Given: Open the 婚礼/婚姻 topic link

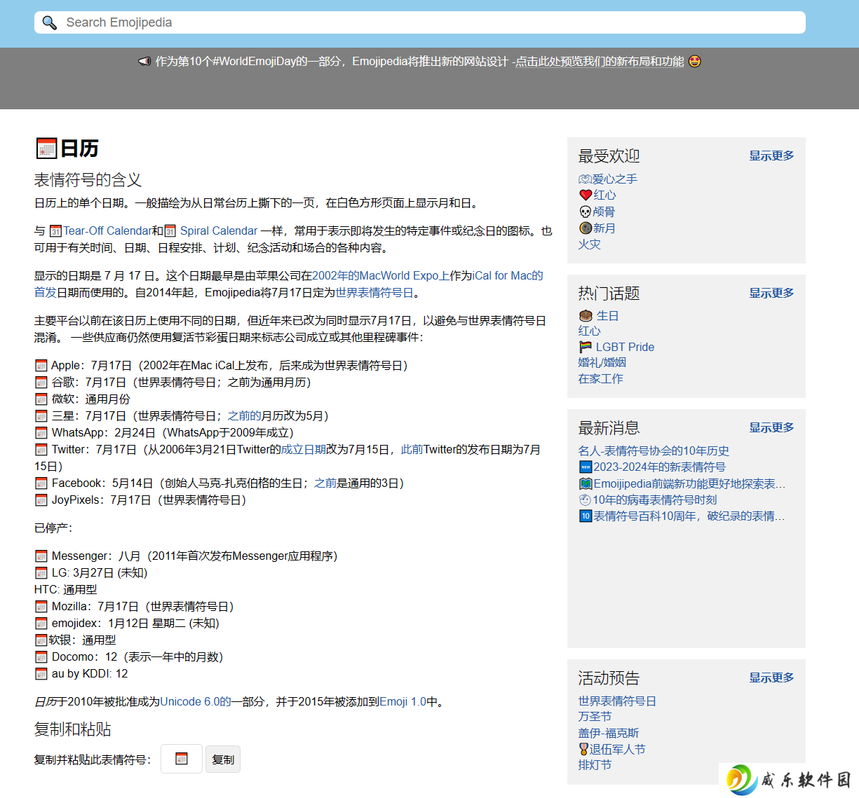Looking at the screenshot, I should click(x=602, y=362).
